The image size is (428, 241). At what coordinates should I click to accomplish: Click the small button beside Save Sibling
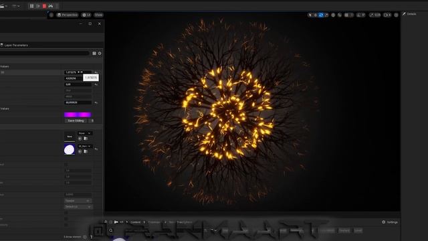92,120
